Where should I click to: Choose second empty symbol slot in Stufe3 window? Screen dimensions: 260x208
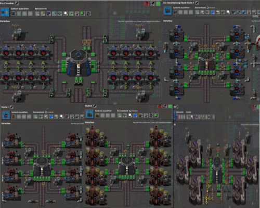[102, 115]
